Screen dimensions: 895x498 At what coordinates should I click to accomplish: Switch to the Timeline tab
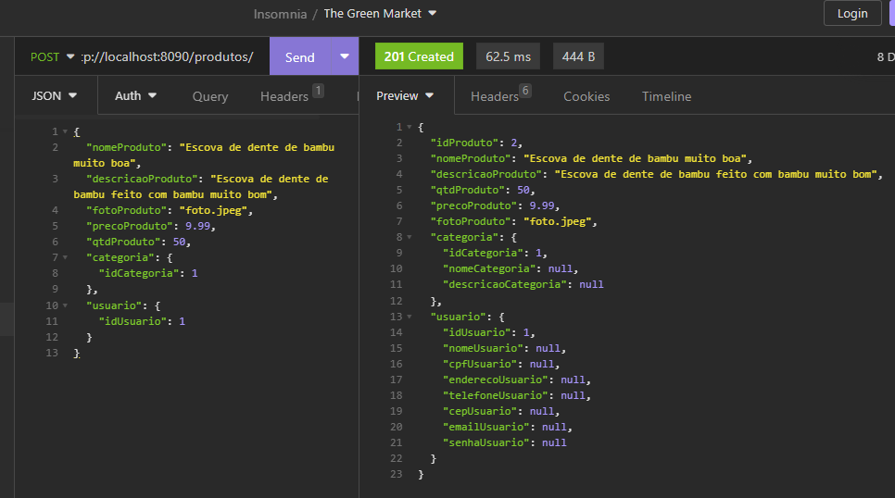tap(666, 96)
